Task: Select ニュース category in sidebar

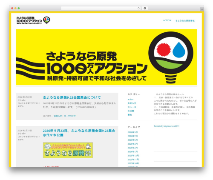Action: (x=132, y=107)
